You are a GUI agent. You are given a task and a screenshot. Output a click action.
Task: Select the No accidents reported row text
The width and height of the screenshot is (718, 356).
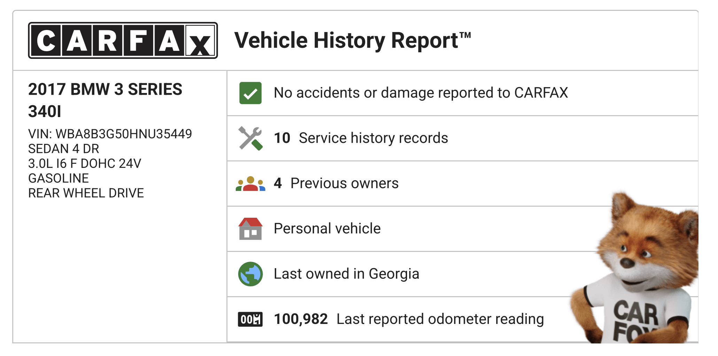pyautogui.click(x=421, y=93)
